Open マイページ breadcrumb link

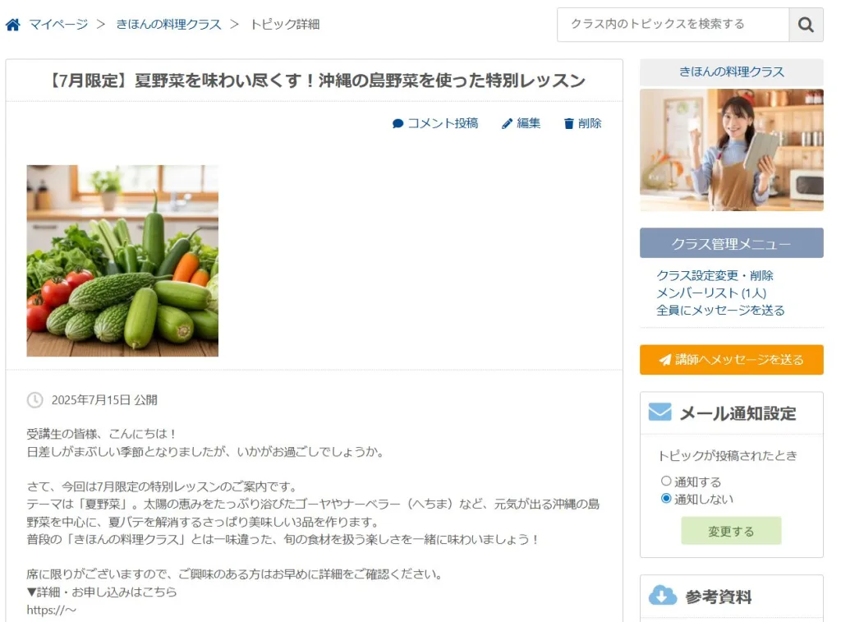(x=58, y=25)
